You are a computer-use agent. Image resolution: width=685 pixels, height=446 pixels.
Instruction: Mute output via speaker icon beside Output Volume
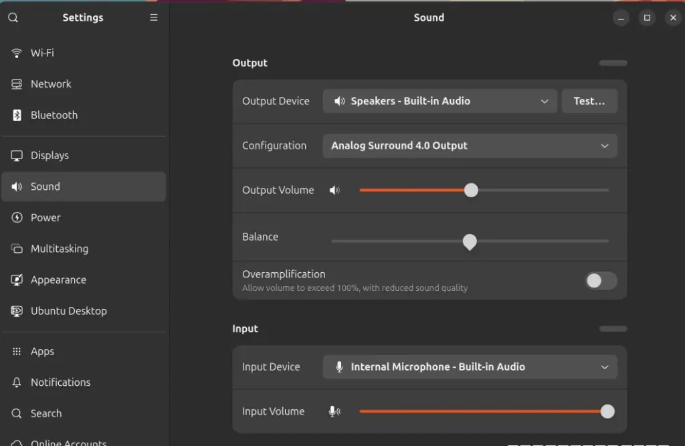(x=334, y=190)
